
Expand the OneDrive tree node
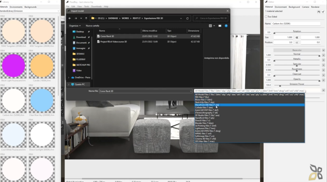coord(69,77)
